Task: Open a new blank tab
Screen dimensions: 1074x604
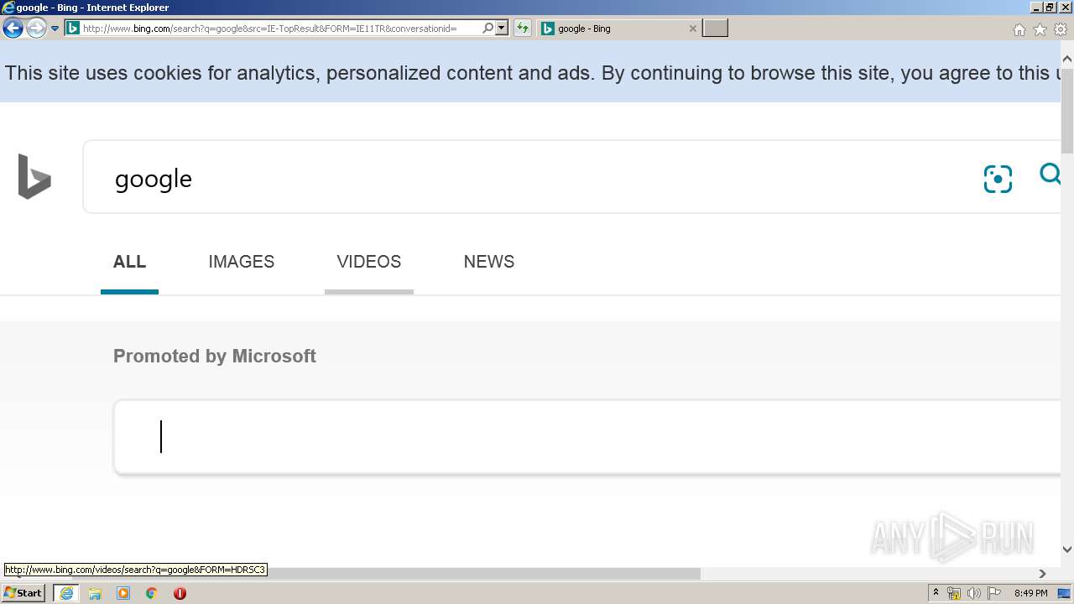Action: click(715, 28)
